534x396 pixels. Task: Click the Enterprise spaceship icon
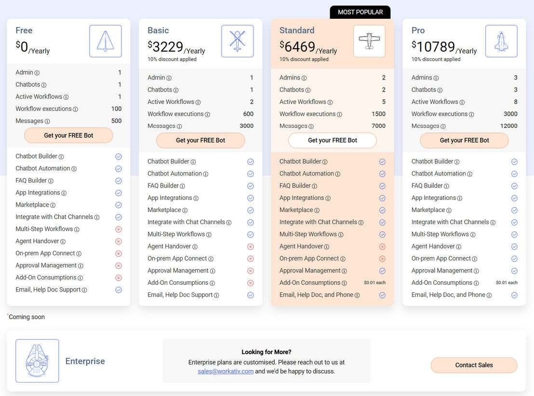[37, 360]
